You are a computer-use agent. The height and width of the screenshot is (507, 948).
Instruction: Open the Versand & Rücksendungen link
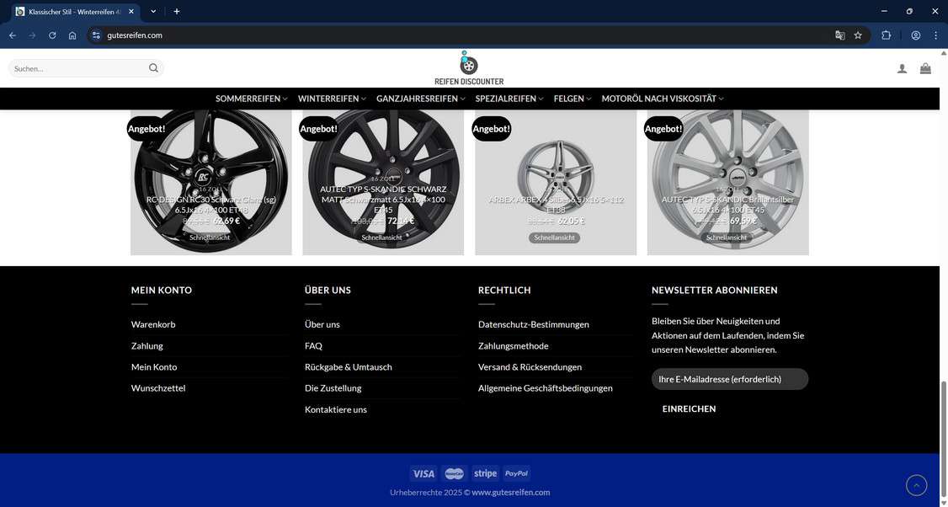point(530,367)
